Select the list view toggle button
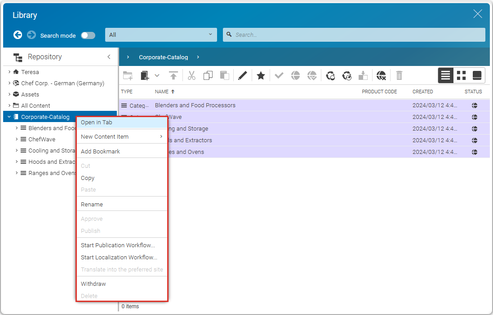This screenshot has height=315, width=493. [x=446, y=75]
